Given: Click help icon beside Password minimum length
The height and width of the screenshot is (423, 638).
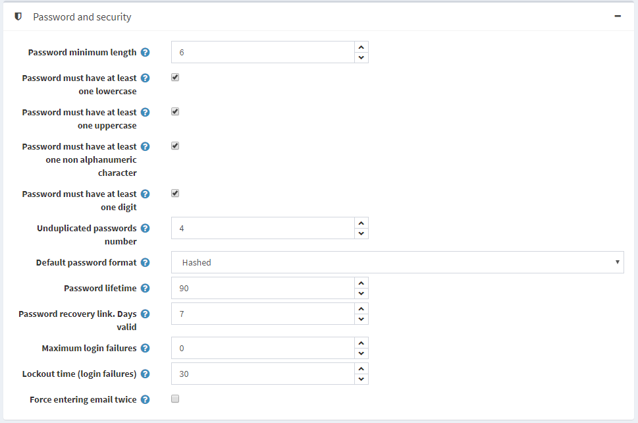Looking at the screenshot, I should tap(146, 52).
